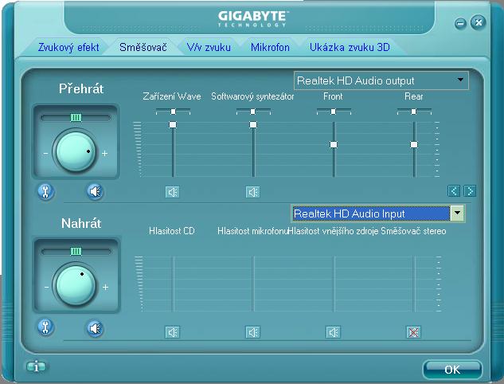This screenshot has width=504, height=384.
Task: Mute Hlasitost mikrofonu recording channel
Action: click(253, 332)
